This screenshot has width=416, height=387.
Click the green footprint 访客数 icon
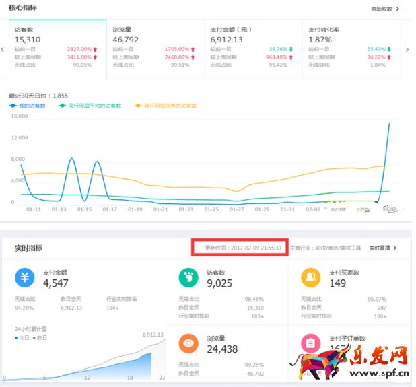(188, 277)
